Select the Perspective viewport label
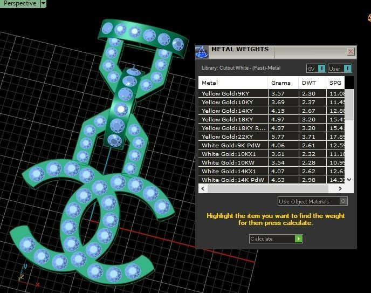371x293 pixels. point(20,4)
